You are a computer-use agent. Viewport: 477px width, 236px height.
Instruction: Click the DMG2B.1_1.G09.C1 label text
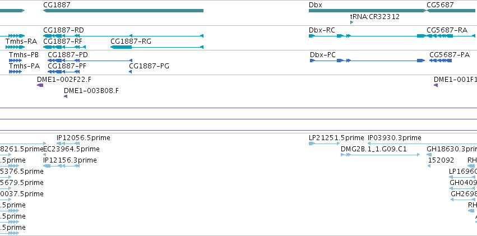pos(374,149)
